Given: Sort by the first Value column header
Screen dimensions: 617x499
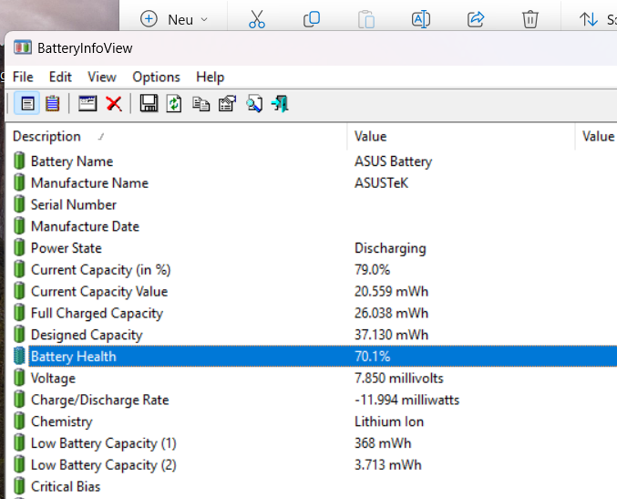Looking at the screenshot, I should [x=461, y=136].
